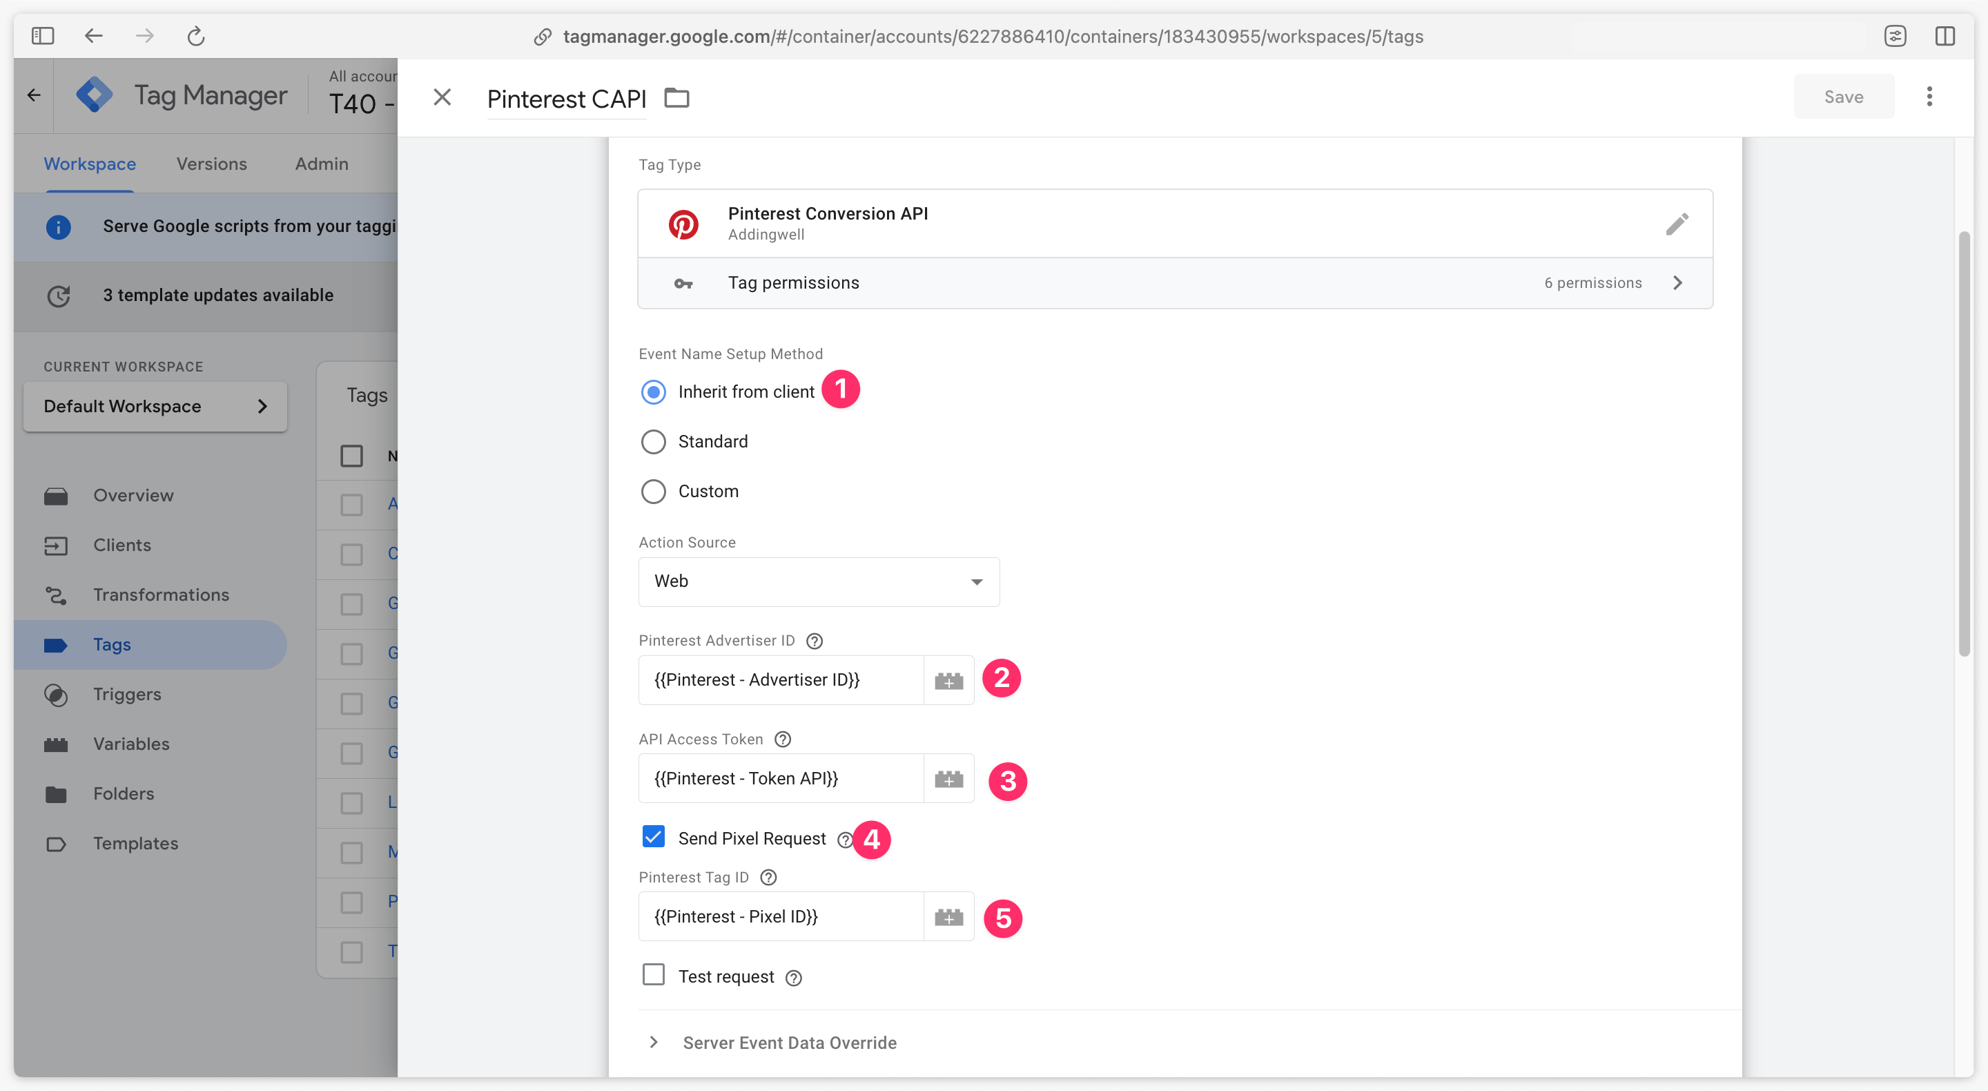Toggle browser sidebar icon
Screen dimensions: 1988x1091
[42, 35]
